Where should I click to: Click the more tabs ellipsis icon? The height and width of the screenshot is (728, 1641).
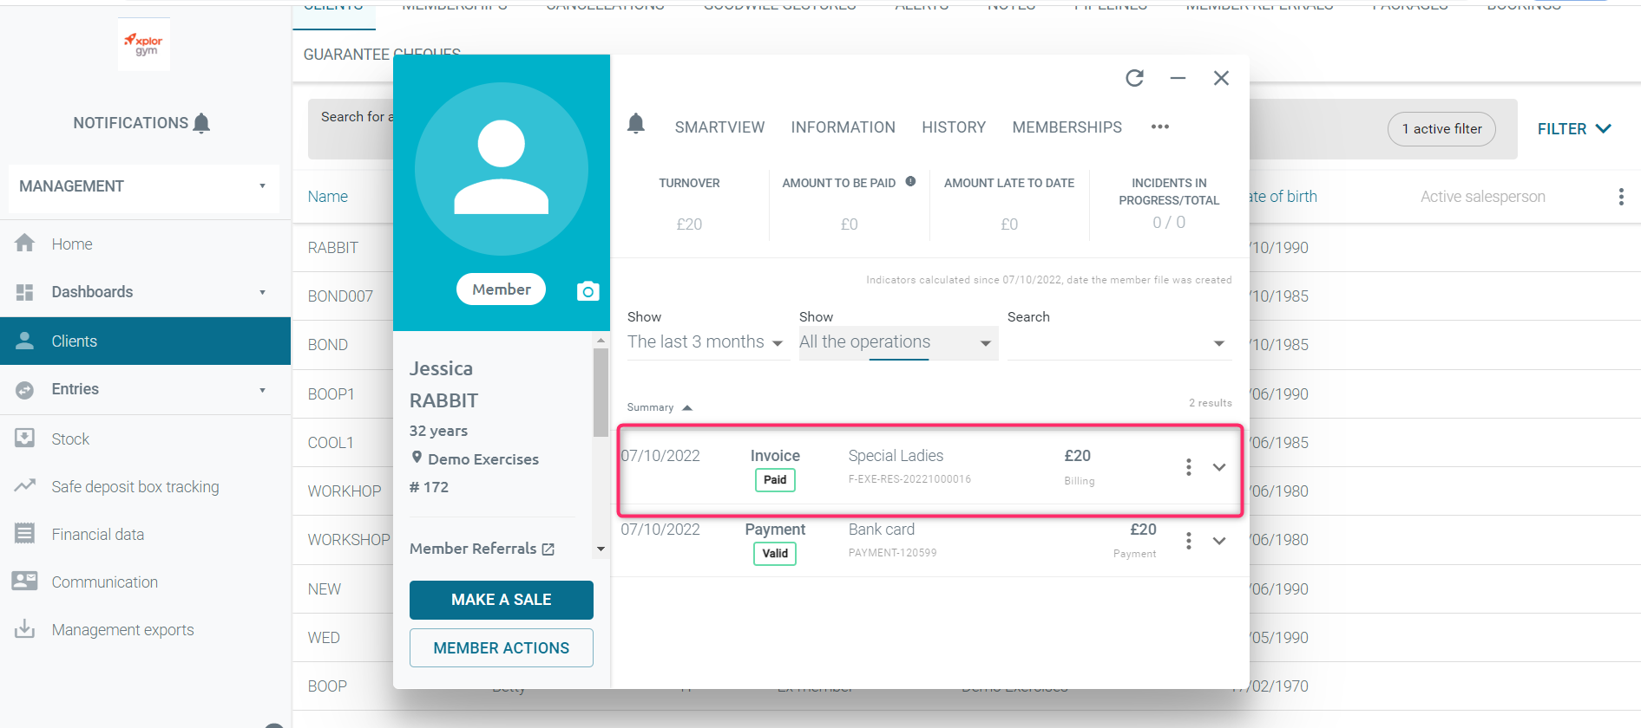[1160, 127]
